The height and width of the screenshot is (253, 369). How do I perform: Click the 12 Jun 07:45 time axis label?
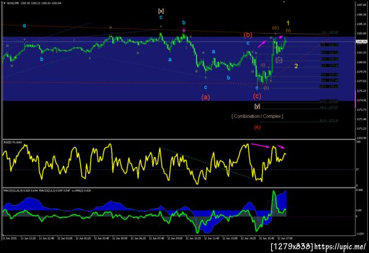(x=157, y=238)
